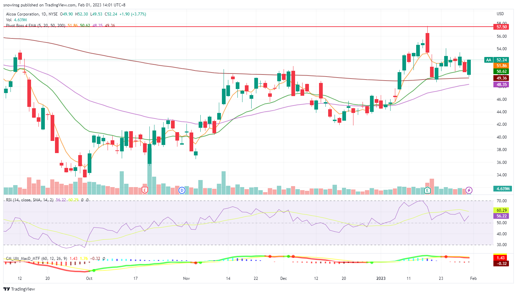Click the Alcoa Corporation, 1D, NYSE title

coord(32,14)
